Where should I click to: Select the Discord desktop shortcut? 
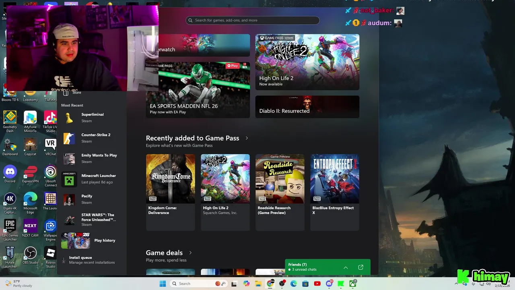tap(10, 174)
